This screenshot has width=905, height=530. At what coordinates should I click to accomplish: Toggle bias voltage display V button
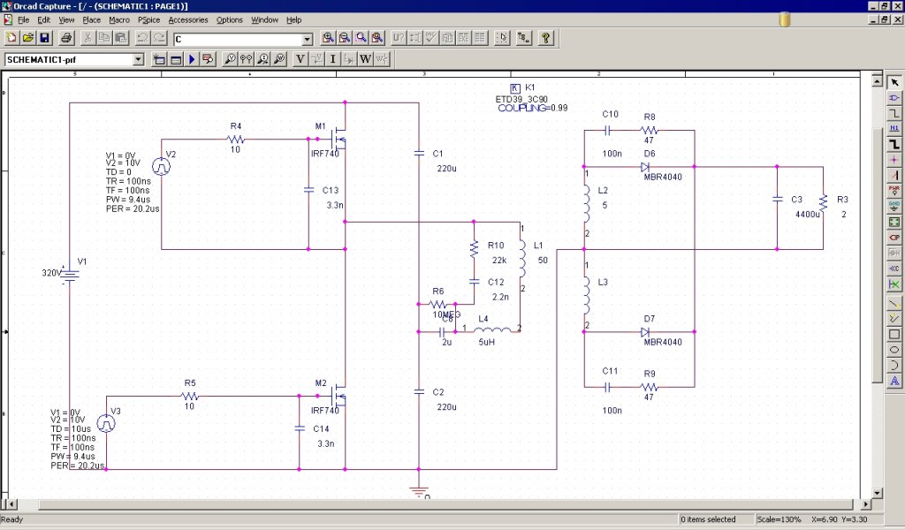[300, 59]
